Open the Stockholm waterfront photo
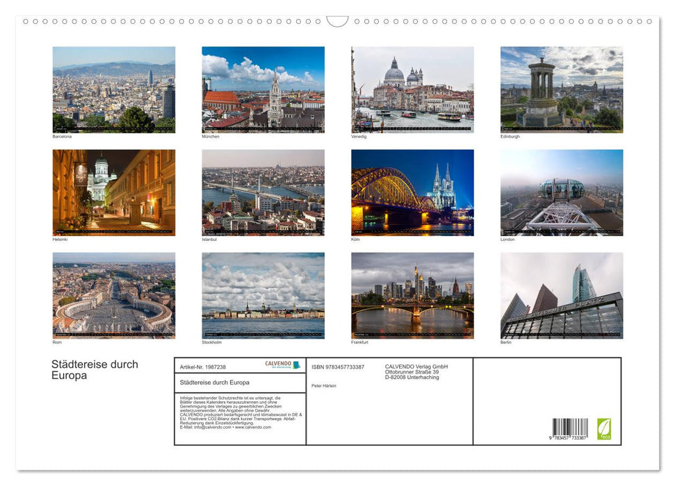The image size is (675, 486). (x=263, y=296)
